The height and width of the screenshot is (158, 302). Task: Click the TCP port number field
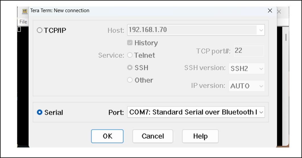click(249, 51)
